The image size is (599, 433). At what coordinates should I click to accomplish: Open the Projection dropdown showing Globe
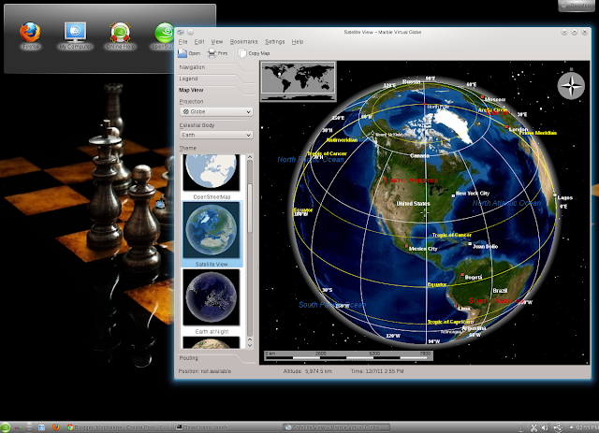216,111
